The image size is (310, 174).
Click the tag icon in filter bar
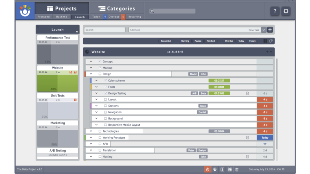(x=271, y=41)
